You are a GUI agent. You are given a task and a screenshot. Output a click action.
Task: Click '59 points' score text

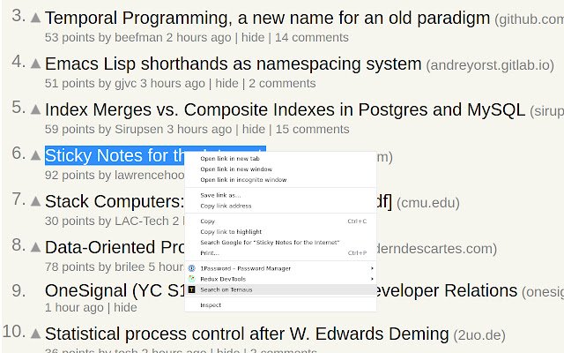pos(70,129)
